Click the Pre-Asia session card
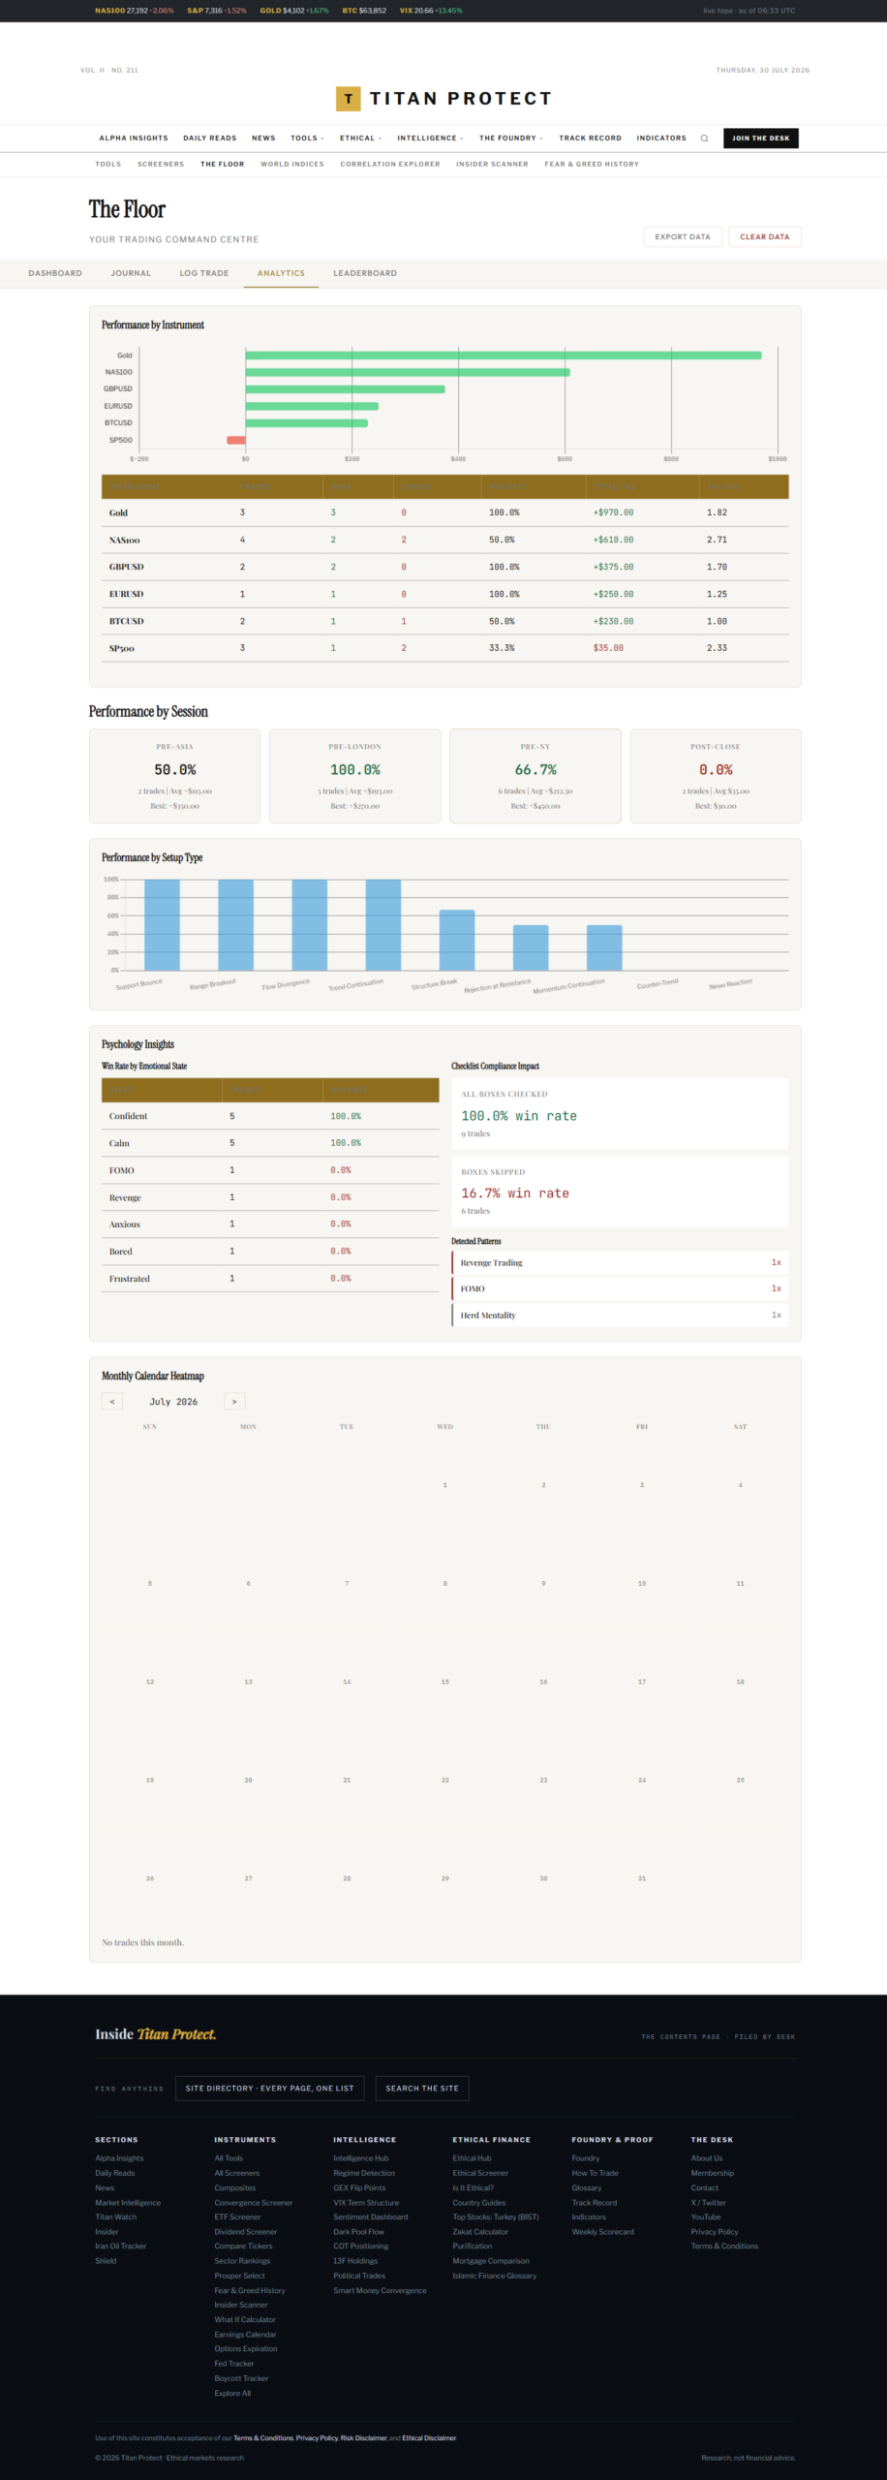Image resolution: width=887 pixels, height=2480 pixels. pyautogui.click(x=175, y=776)
